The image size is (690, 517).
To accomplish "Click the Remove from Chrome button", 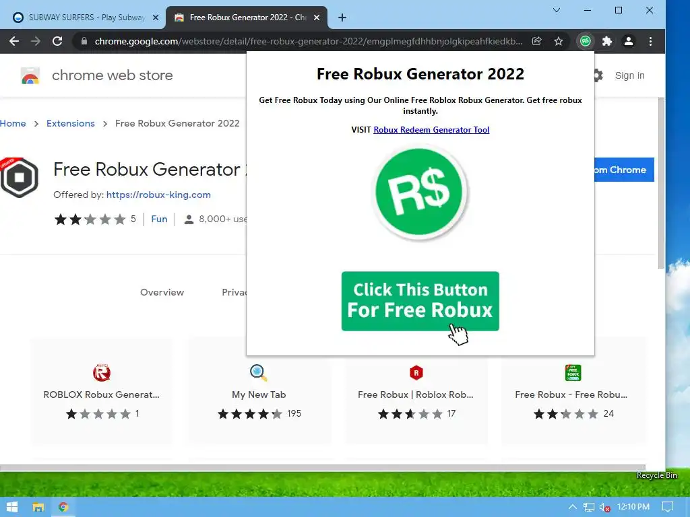I will point(624,170).
